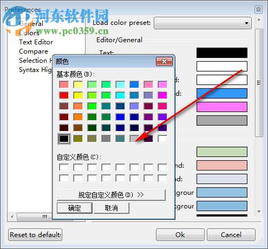Viewport: 268px width, 249px height.
Task: Click the horizontal scrollbar thumb under the tree
Action: (x=45, y=217)
